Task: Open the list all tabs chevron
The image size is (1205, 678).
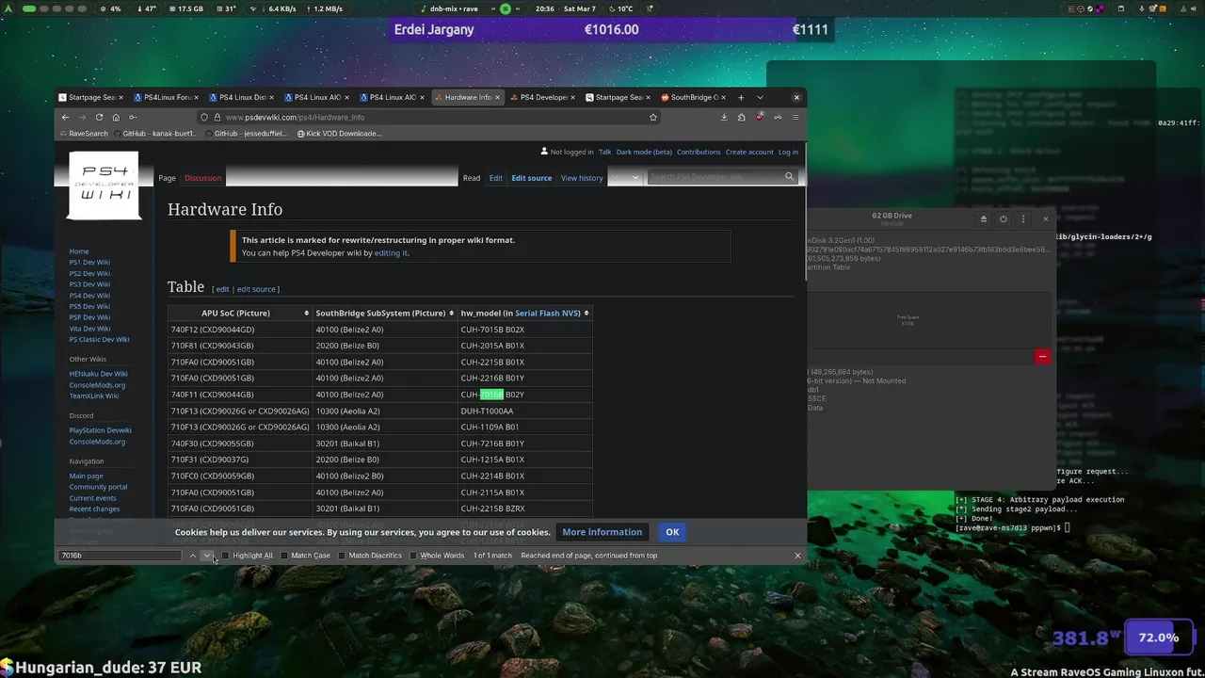Action: 760,97
